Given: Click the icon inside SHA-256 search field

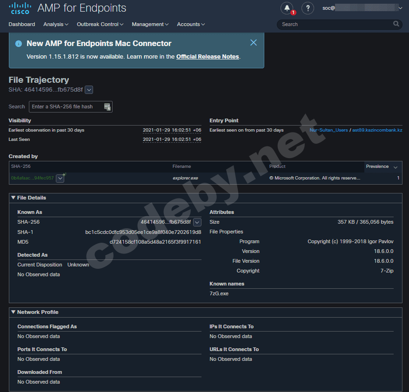Looking at the screenshot, I should point(107,107).
